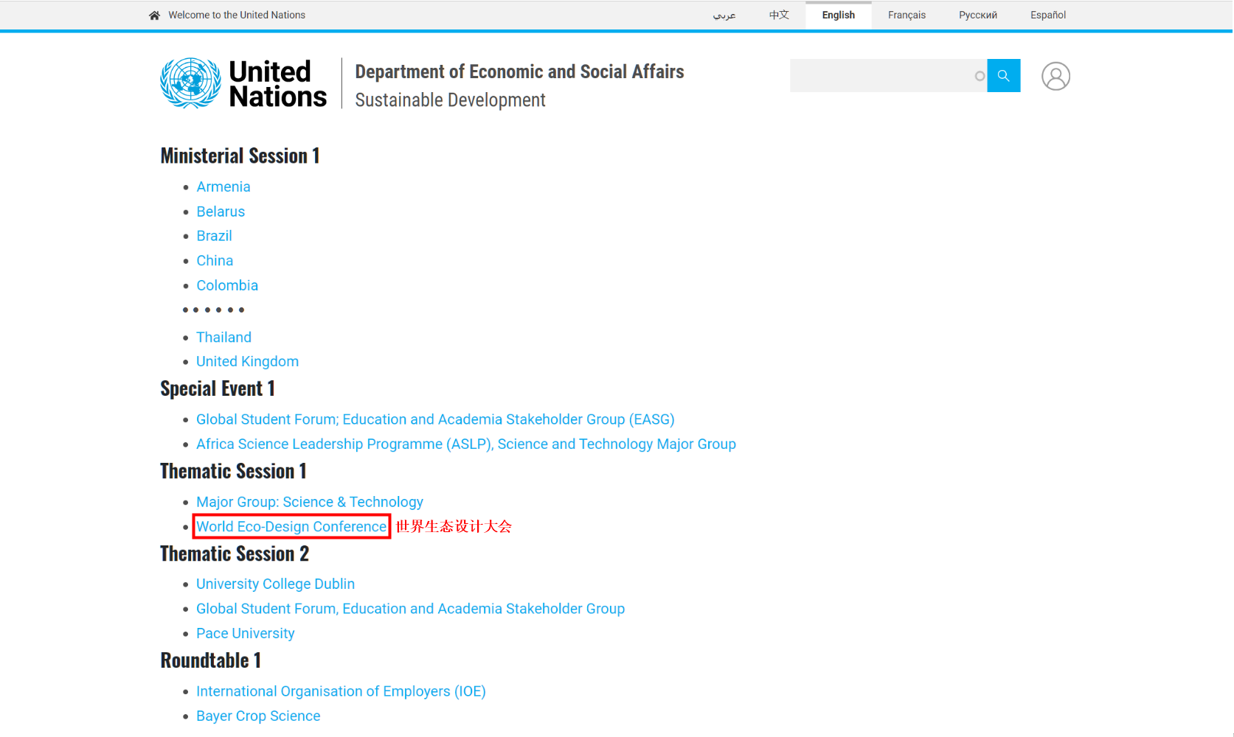Switch language to Arabic
The width and height of the screenshot is (1234, 737).
click(x=724, y=15)
